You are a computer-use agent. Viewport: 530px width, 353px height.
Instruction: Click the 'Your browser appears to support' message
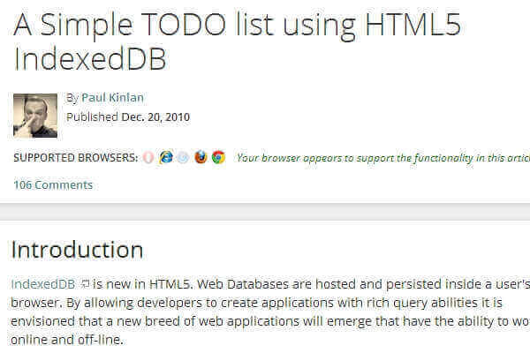tap(380, 158)
